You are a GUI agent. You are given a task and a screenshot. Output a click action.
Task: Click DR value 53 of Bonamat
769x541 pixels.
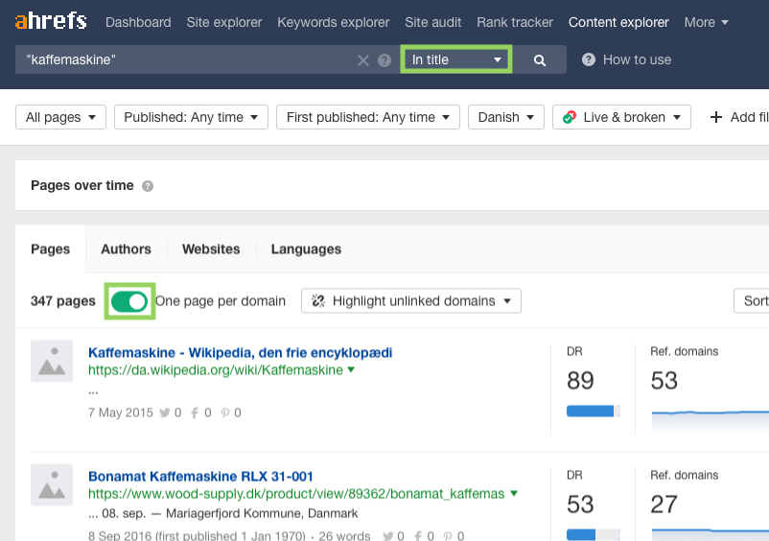point(580,505)
